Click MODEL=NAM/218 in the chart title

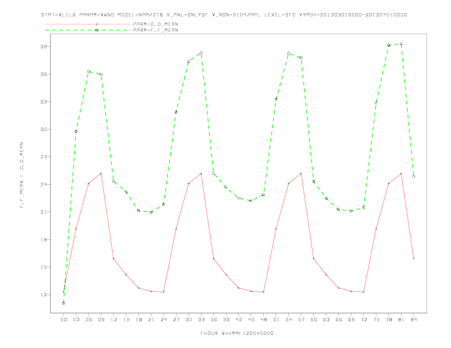140,15
